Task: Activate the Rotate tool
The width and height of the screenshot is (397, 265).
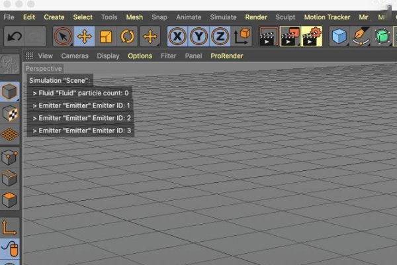Action: pos(128,37)
